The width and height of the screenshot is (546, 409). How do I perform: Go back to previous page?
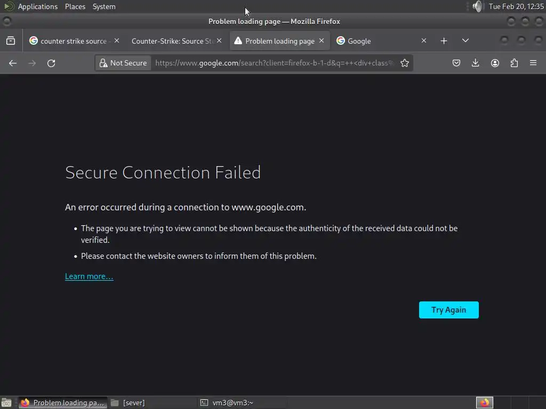click(x=13, y=63)
